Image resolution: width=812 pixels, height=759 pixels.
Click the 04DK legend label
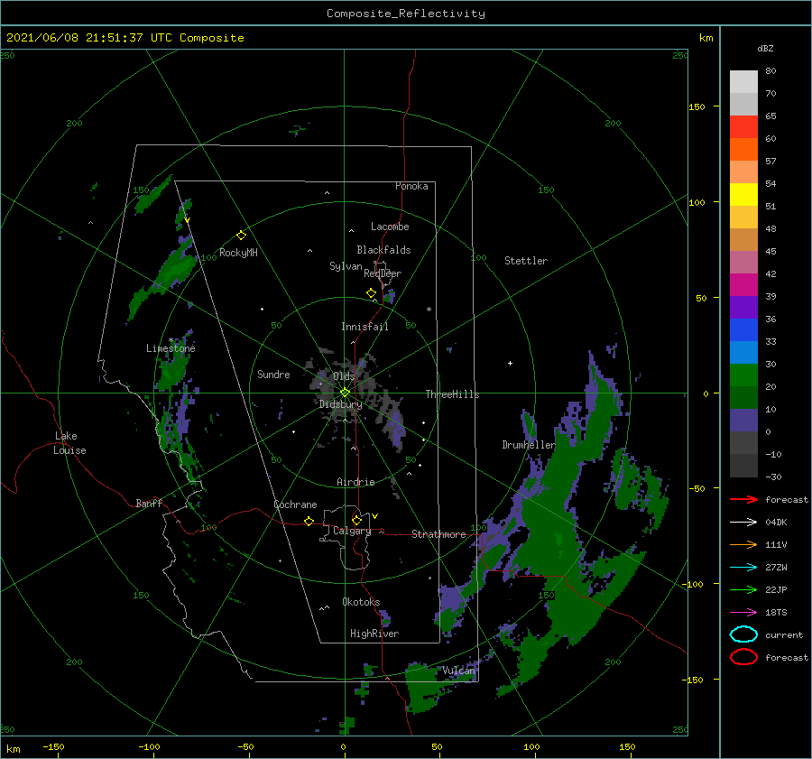pyautogui.click(x=776, y=523)
